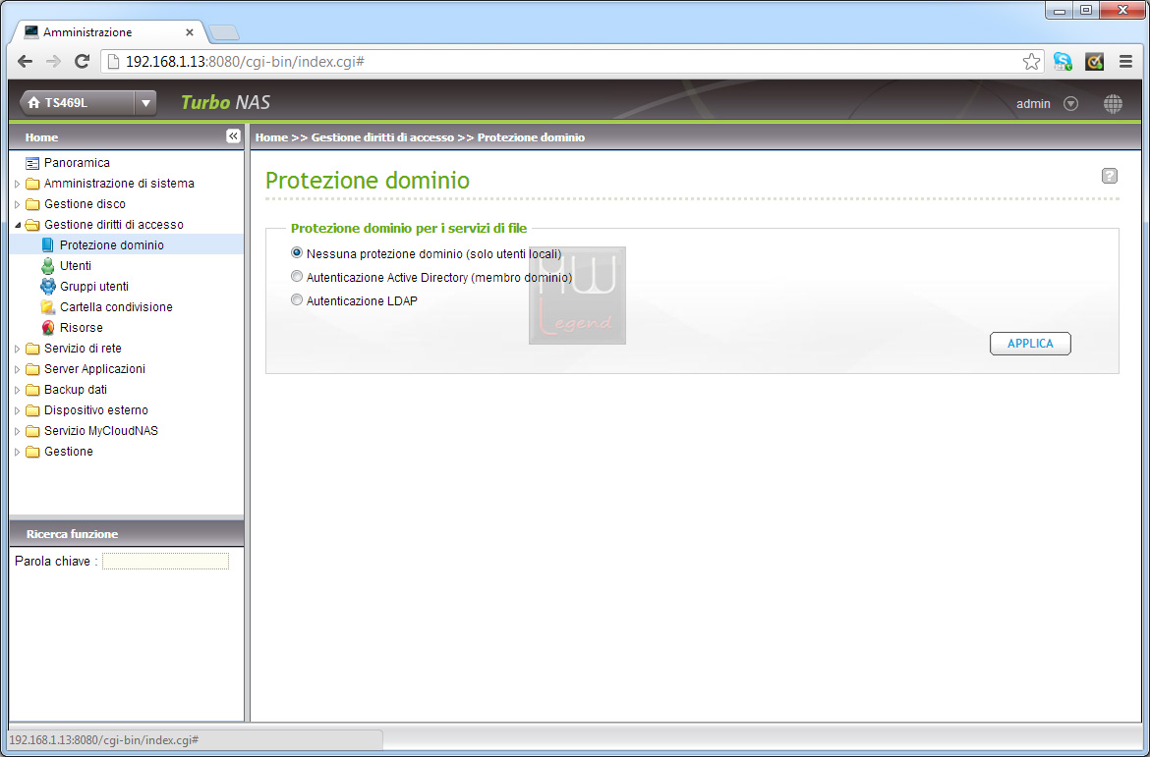Click the Utenti user icon
1150x757 pixels.
coord(48,266)
